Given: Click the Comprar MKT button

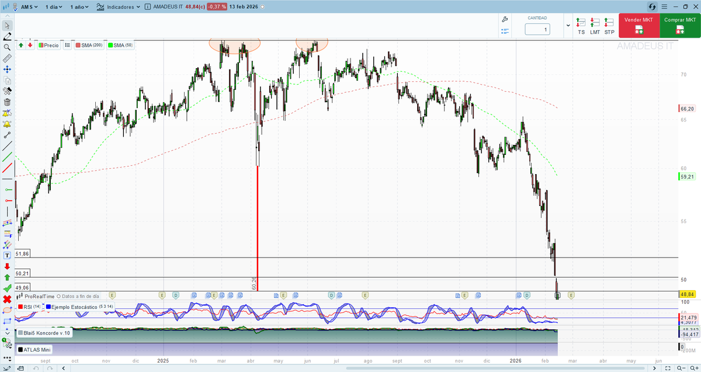Looking at the screenshot, I should (680, 26).
